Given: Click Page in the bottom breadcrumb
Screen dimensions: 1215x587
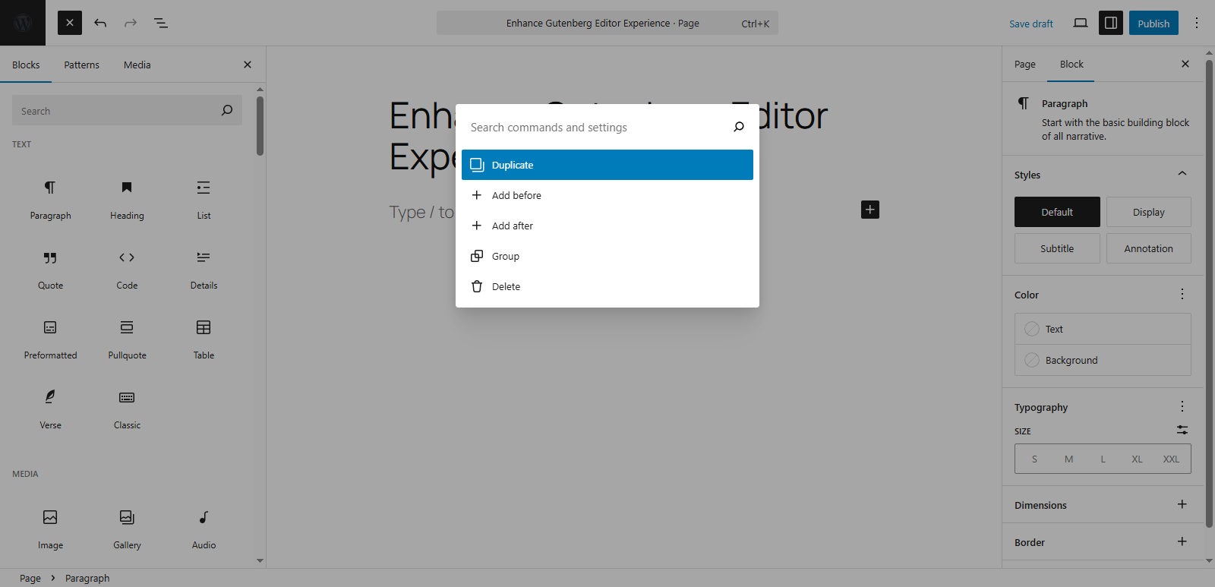Looking at the screenshot, I should click(30, 578).
